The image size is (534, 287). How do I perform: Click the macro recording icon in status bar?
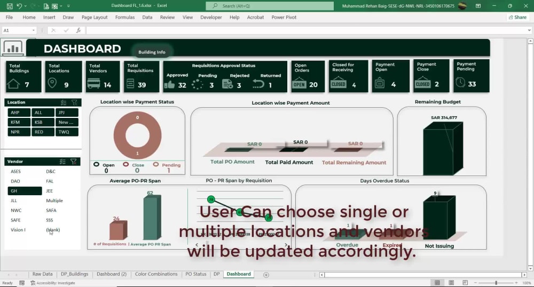coord(22,283)
